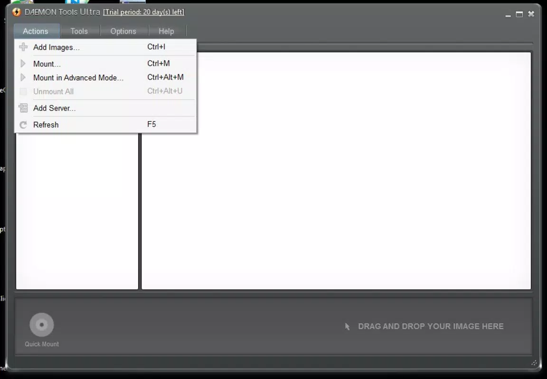The width and height of the screenshot is (547, 379).
Task: Click the Quick Mount label
Action: tap(42, 344)
